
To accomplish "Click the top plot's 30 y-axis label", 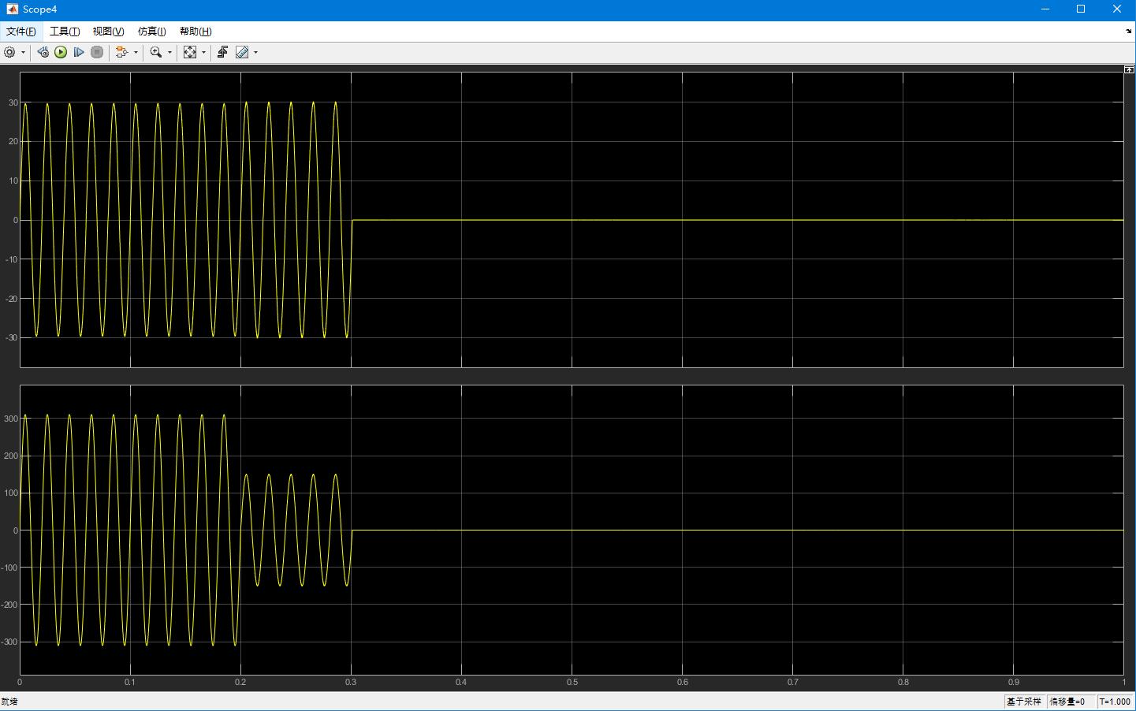I will (x=13, y=102).
